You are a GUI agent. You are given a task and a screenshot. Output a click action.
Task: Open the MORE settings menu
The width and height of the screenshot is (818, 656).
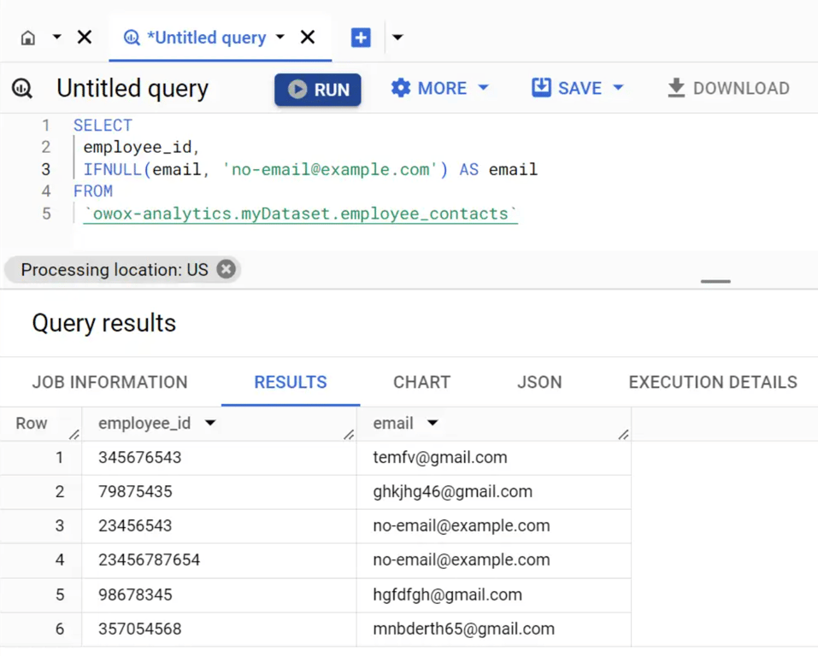pos(440,88)
